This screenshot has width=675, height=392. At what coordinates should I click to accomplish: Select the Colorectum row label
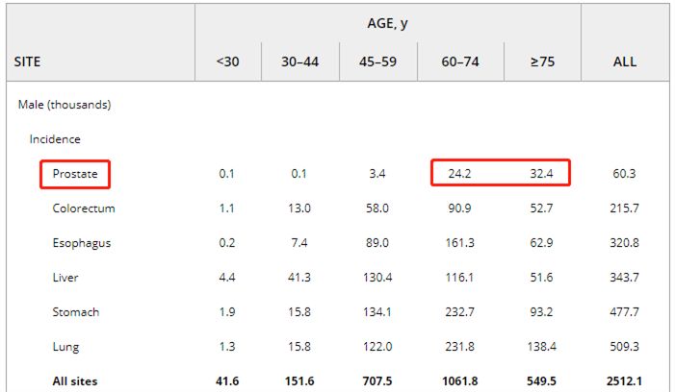(x=84, y=208)
